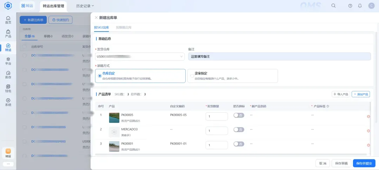Open 系统 in the left sidebar
379x170 pixels.
[x=8, y=102]
